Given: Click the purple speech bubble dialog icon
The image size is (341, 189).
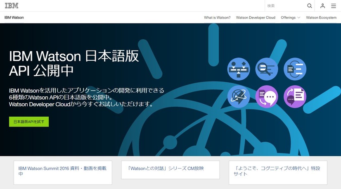Looking at the screenshot, I should pos(267,96).
